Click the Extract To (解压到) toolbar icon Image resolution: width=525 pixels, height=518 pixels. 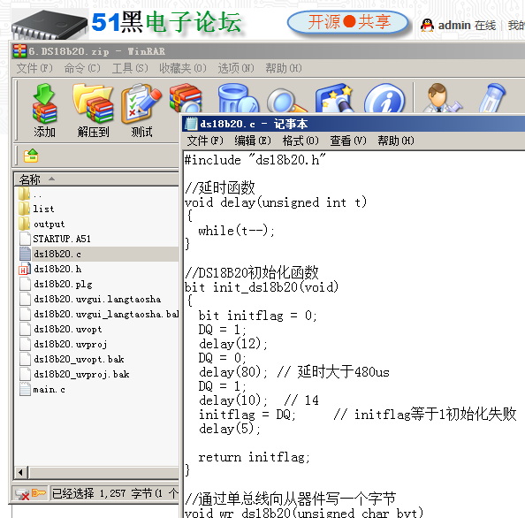[93, 110]
